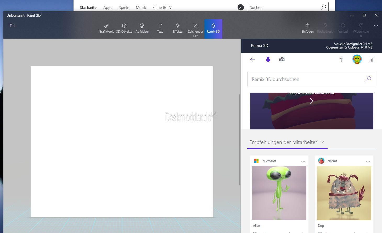This screenshot has width=382, height=233.
Task: Open the Effekte tool
Action: point(178,28)
